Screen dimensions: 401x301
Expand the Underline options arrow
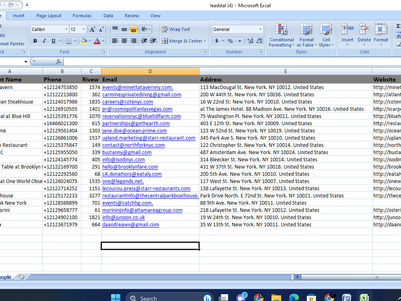click(60, 41)
